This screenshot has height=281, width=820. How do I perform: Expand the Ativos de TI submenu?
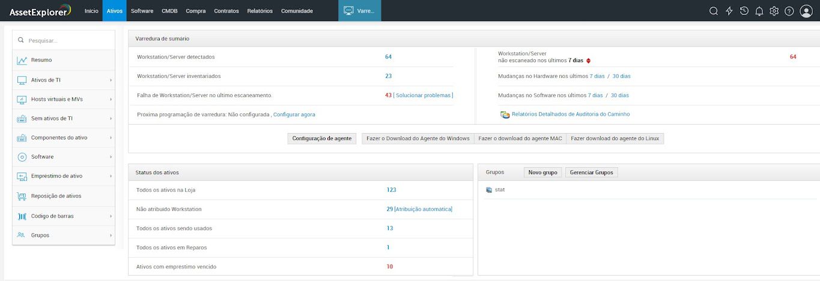[x=111, y=80]
